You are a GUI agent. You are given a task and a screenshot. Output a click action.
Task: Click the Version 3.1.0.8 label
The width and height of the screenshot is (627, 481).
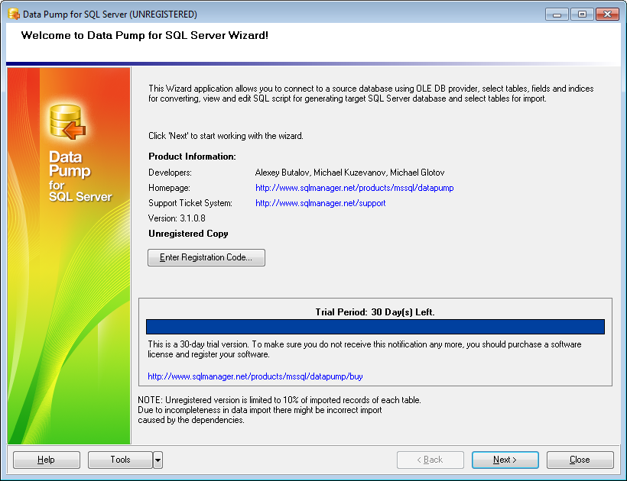coord(177,218)
